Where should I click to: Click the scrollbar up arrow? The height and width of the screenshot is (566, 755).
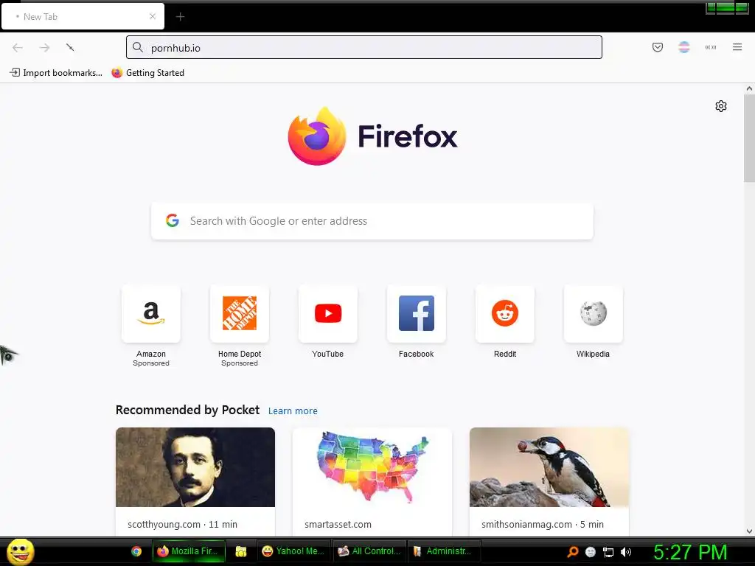point(749,88)
